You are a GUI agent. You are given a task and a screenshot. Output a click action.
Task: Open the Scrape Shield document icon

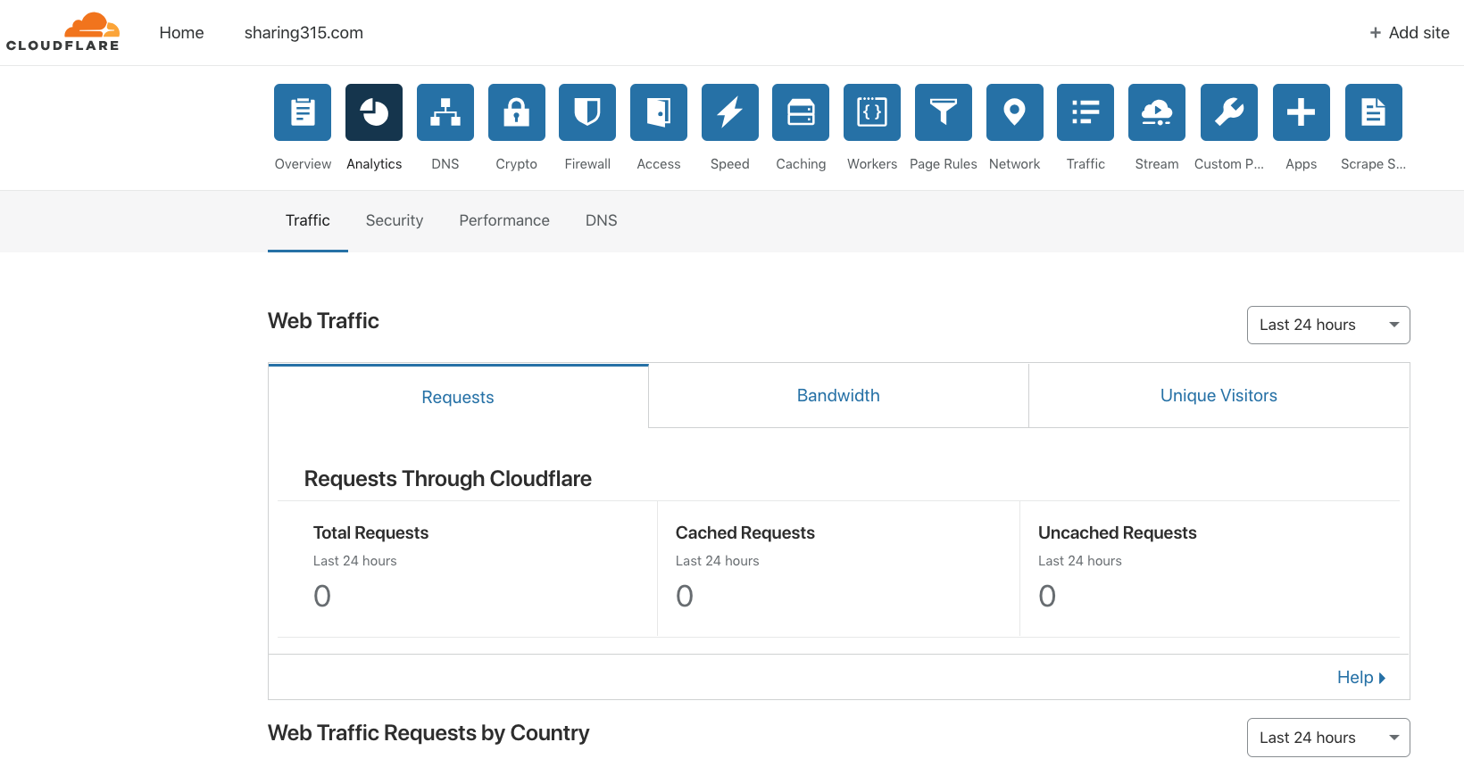(x=1374, y=112)
